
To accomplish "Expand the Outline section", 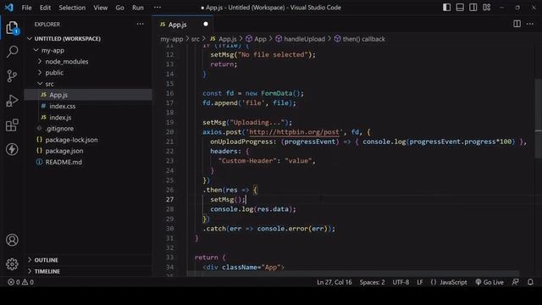I will pos(46,260).
